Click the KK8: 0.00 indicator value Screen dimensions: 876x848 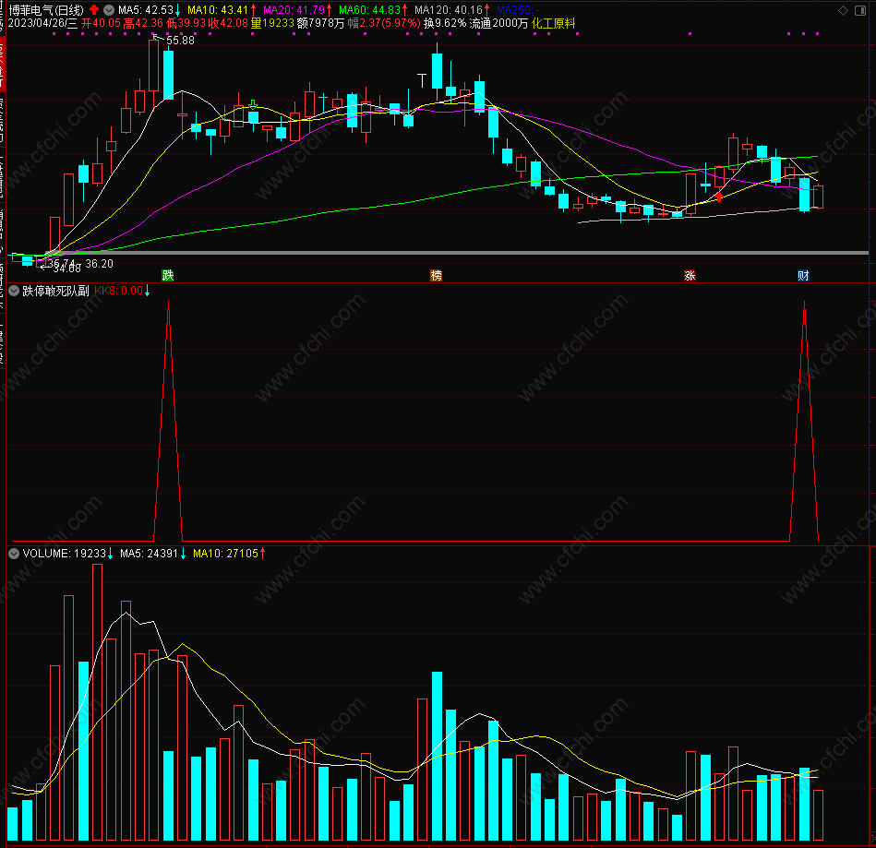coord(118,291)
